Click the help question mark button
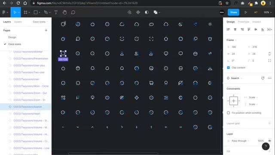This screenshot has width=275, height=155. pyautogui.click(x=266, y=146)
